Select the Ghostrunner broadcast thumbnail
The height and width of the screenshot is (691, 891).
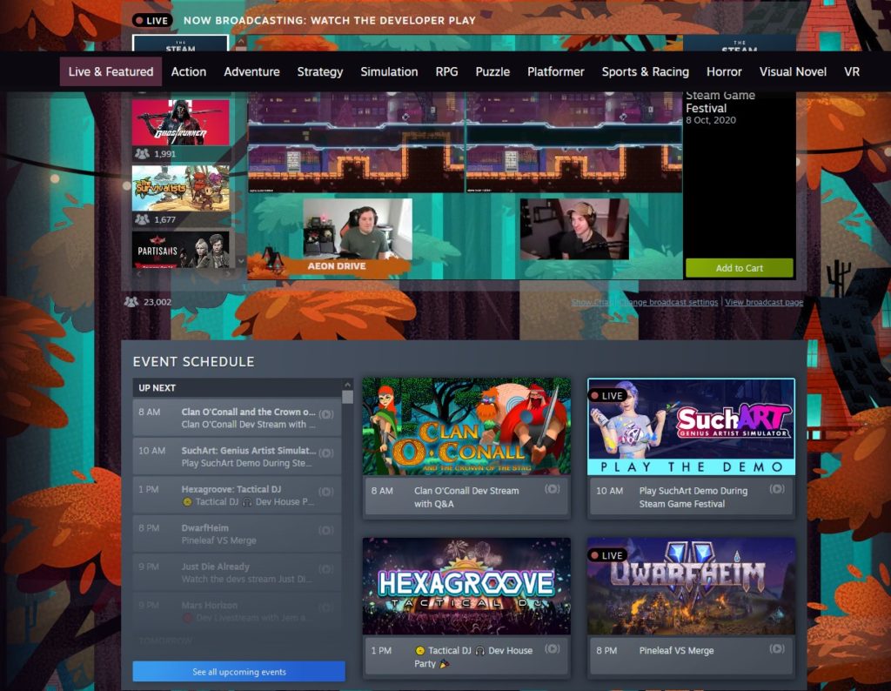coord(181,122)
